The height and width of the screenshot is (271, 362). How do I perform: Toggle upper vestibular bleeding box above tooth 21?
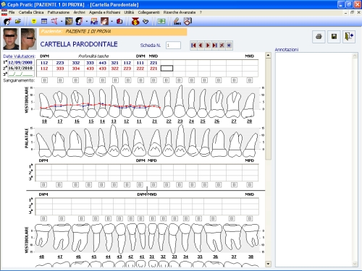[x=153, y=80]
